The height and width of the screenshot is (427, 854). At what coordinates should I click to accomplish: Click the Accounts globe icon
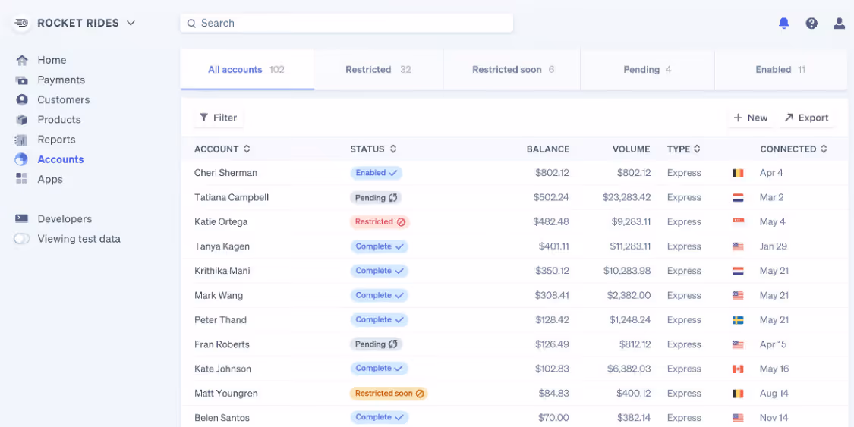(22, 159)
